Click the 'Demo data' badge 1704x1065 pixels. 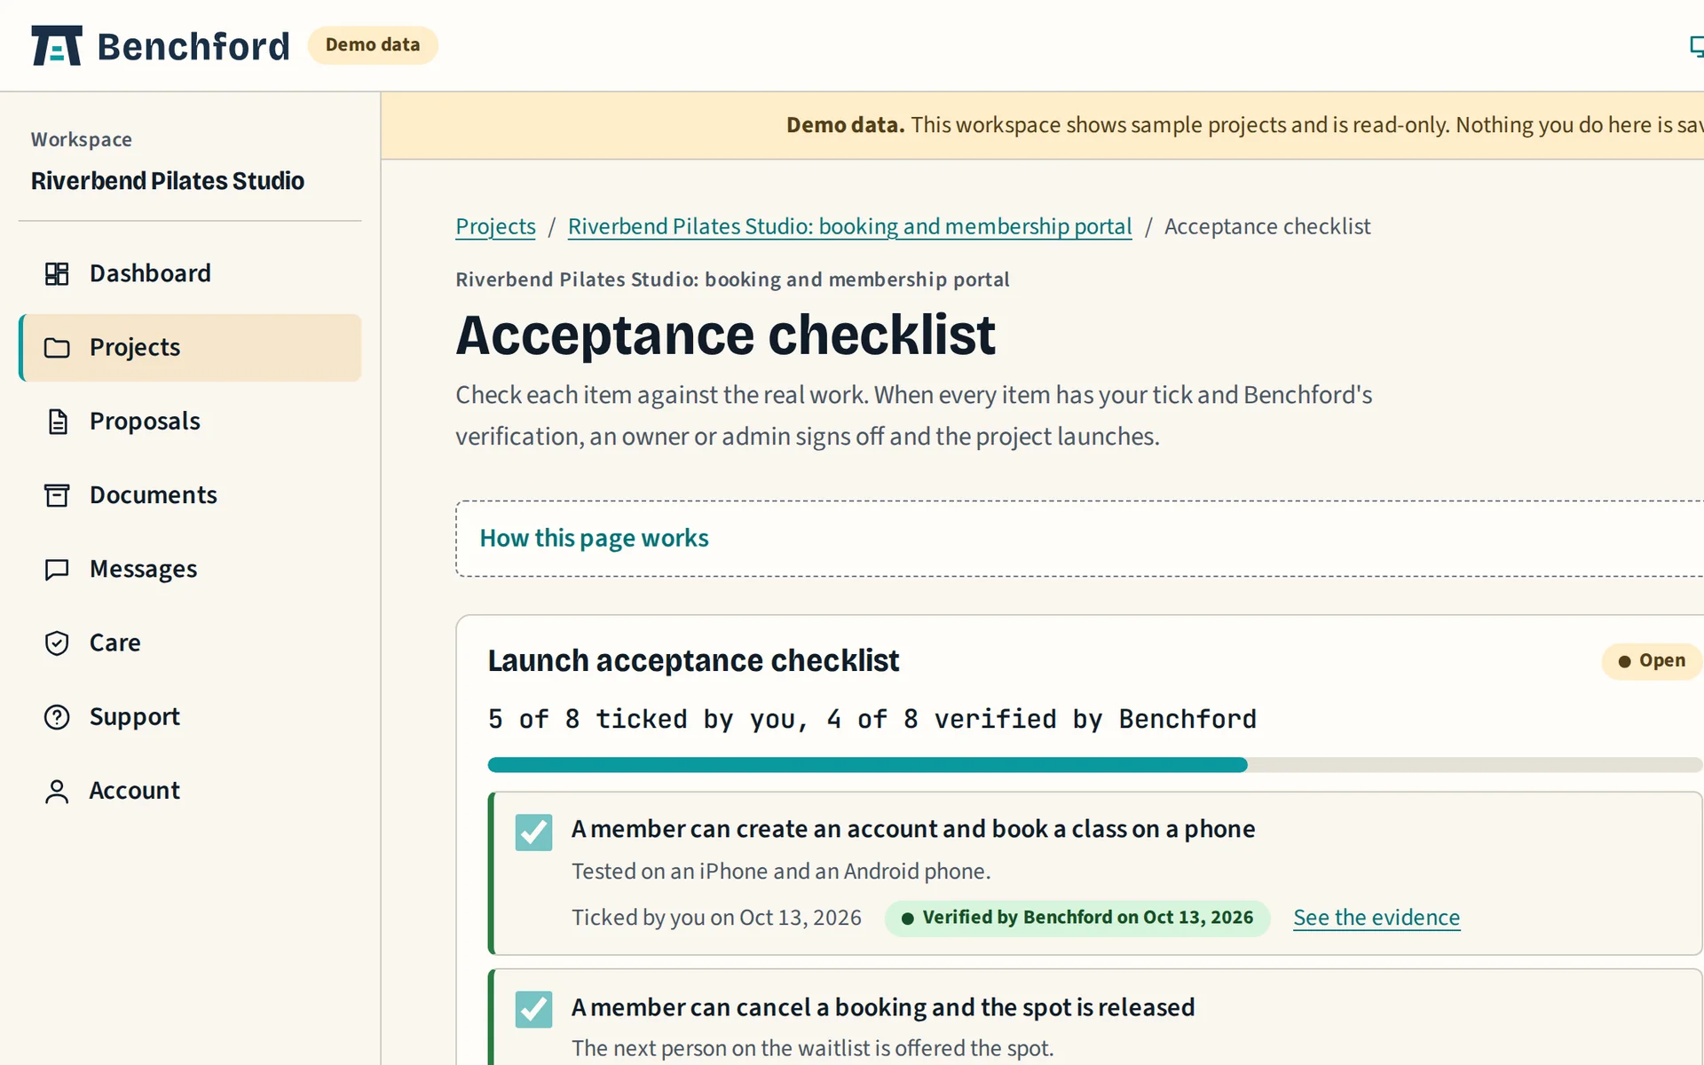click(x=373, y=45)
